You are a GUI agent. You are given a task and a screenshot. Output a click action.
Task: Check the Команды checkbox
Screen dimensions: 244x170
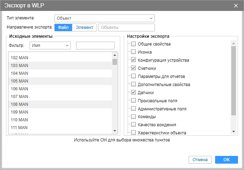click(x=133, y=116)
